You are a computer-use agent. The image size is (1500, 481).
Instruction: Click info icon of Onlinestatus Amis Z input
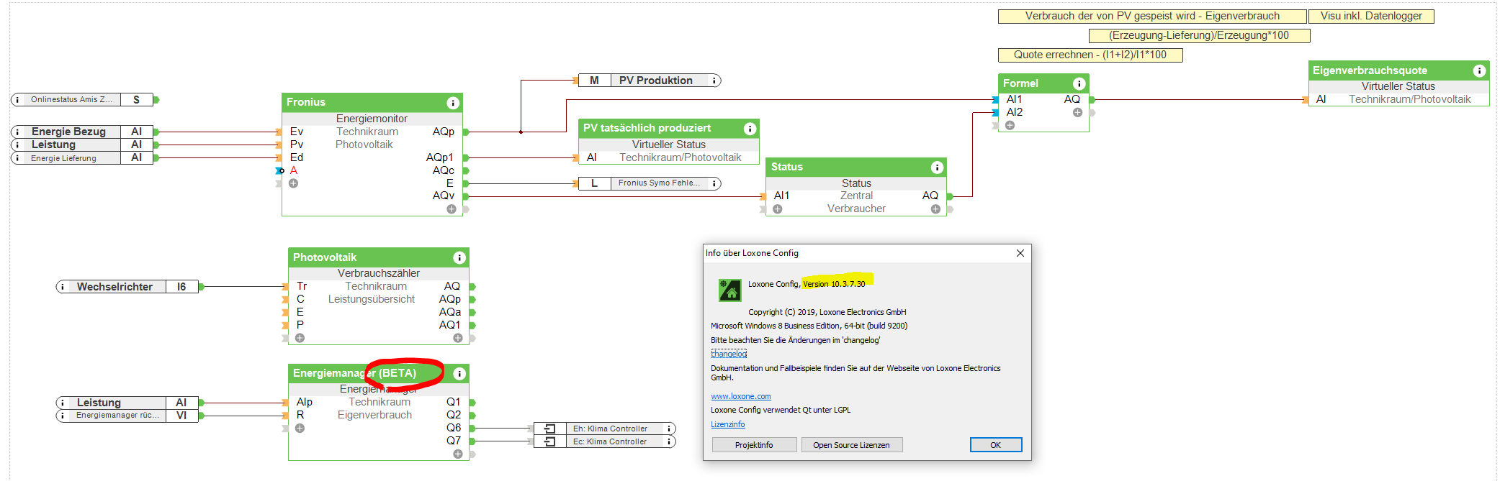(x=17, y=100)
